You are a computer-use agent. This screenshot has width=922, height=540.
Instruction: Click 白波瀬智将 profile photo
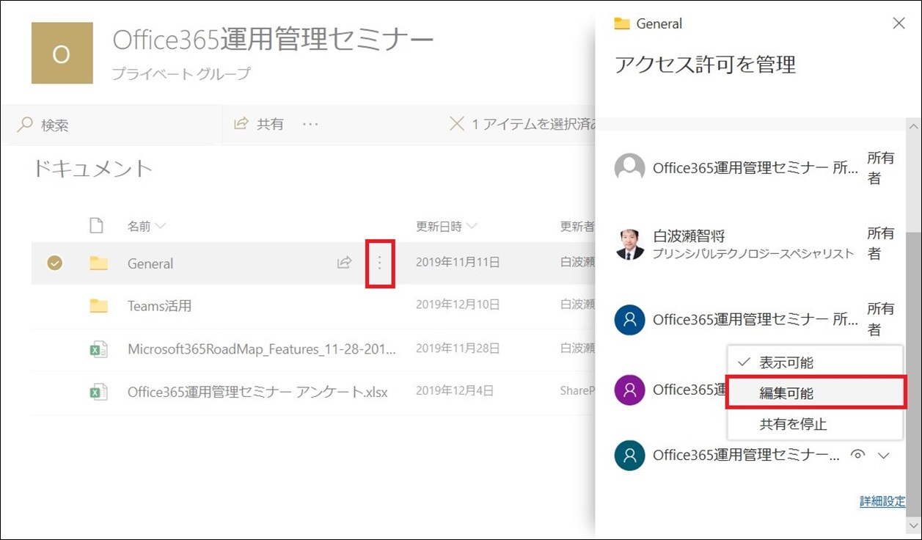click(x=629, y=244)
